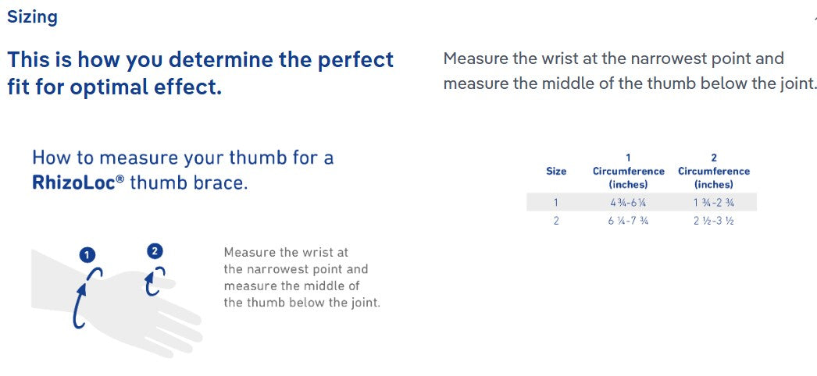The image size is (817, 376).
Task: Click the 1¾-2¾ thumb measurement cell
Action: (713, 203)
